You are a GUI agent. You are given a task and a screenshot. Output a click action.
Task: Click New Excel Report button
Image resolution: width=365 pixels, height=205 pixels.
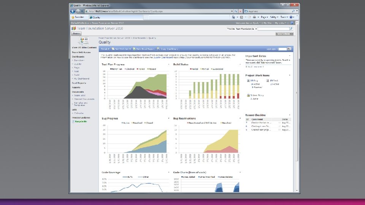pos(144,49)
